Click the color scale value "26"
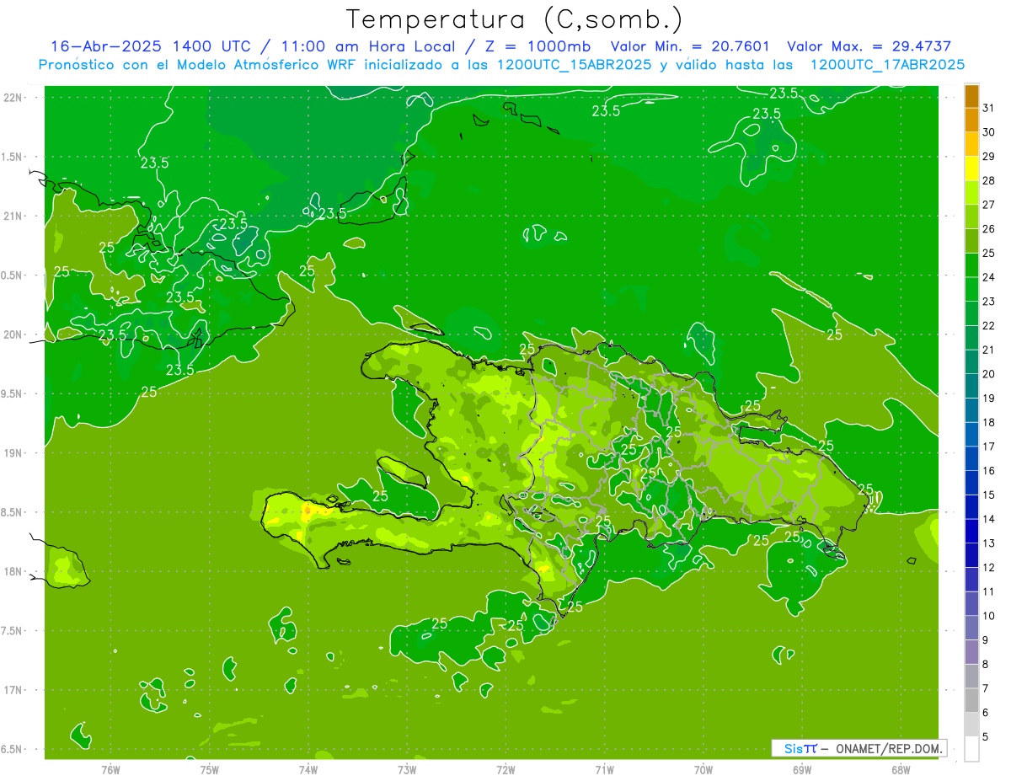The width and height of the screenshot is (1011, 781). [989, 228]
